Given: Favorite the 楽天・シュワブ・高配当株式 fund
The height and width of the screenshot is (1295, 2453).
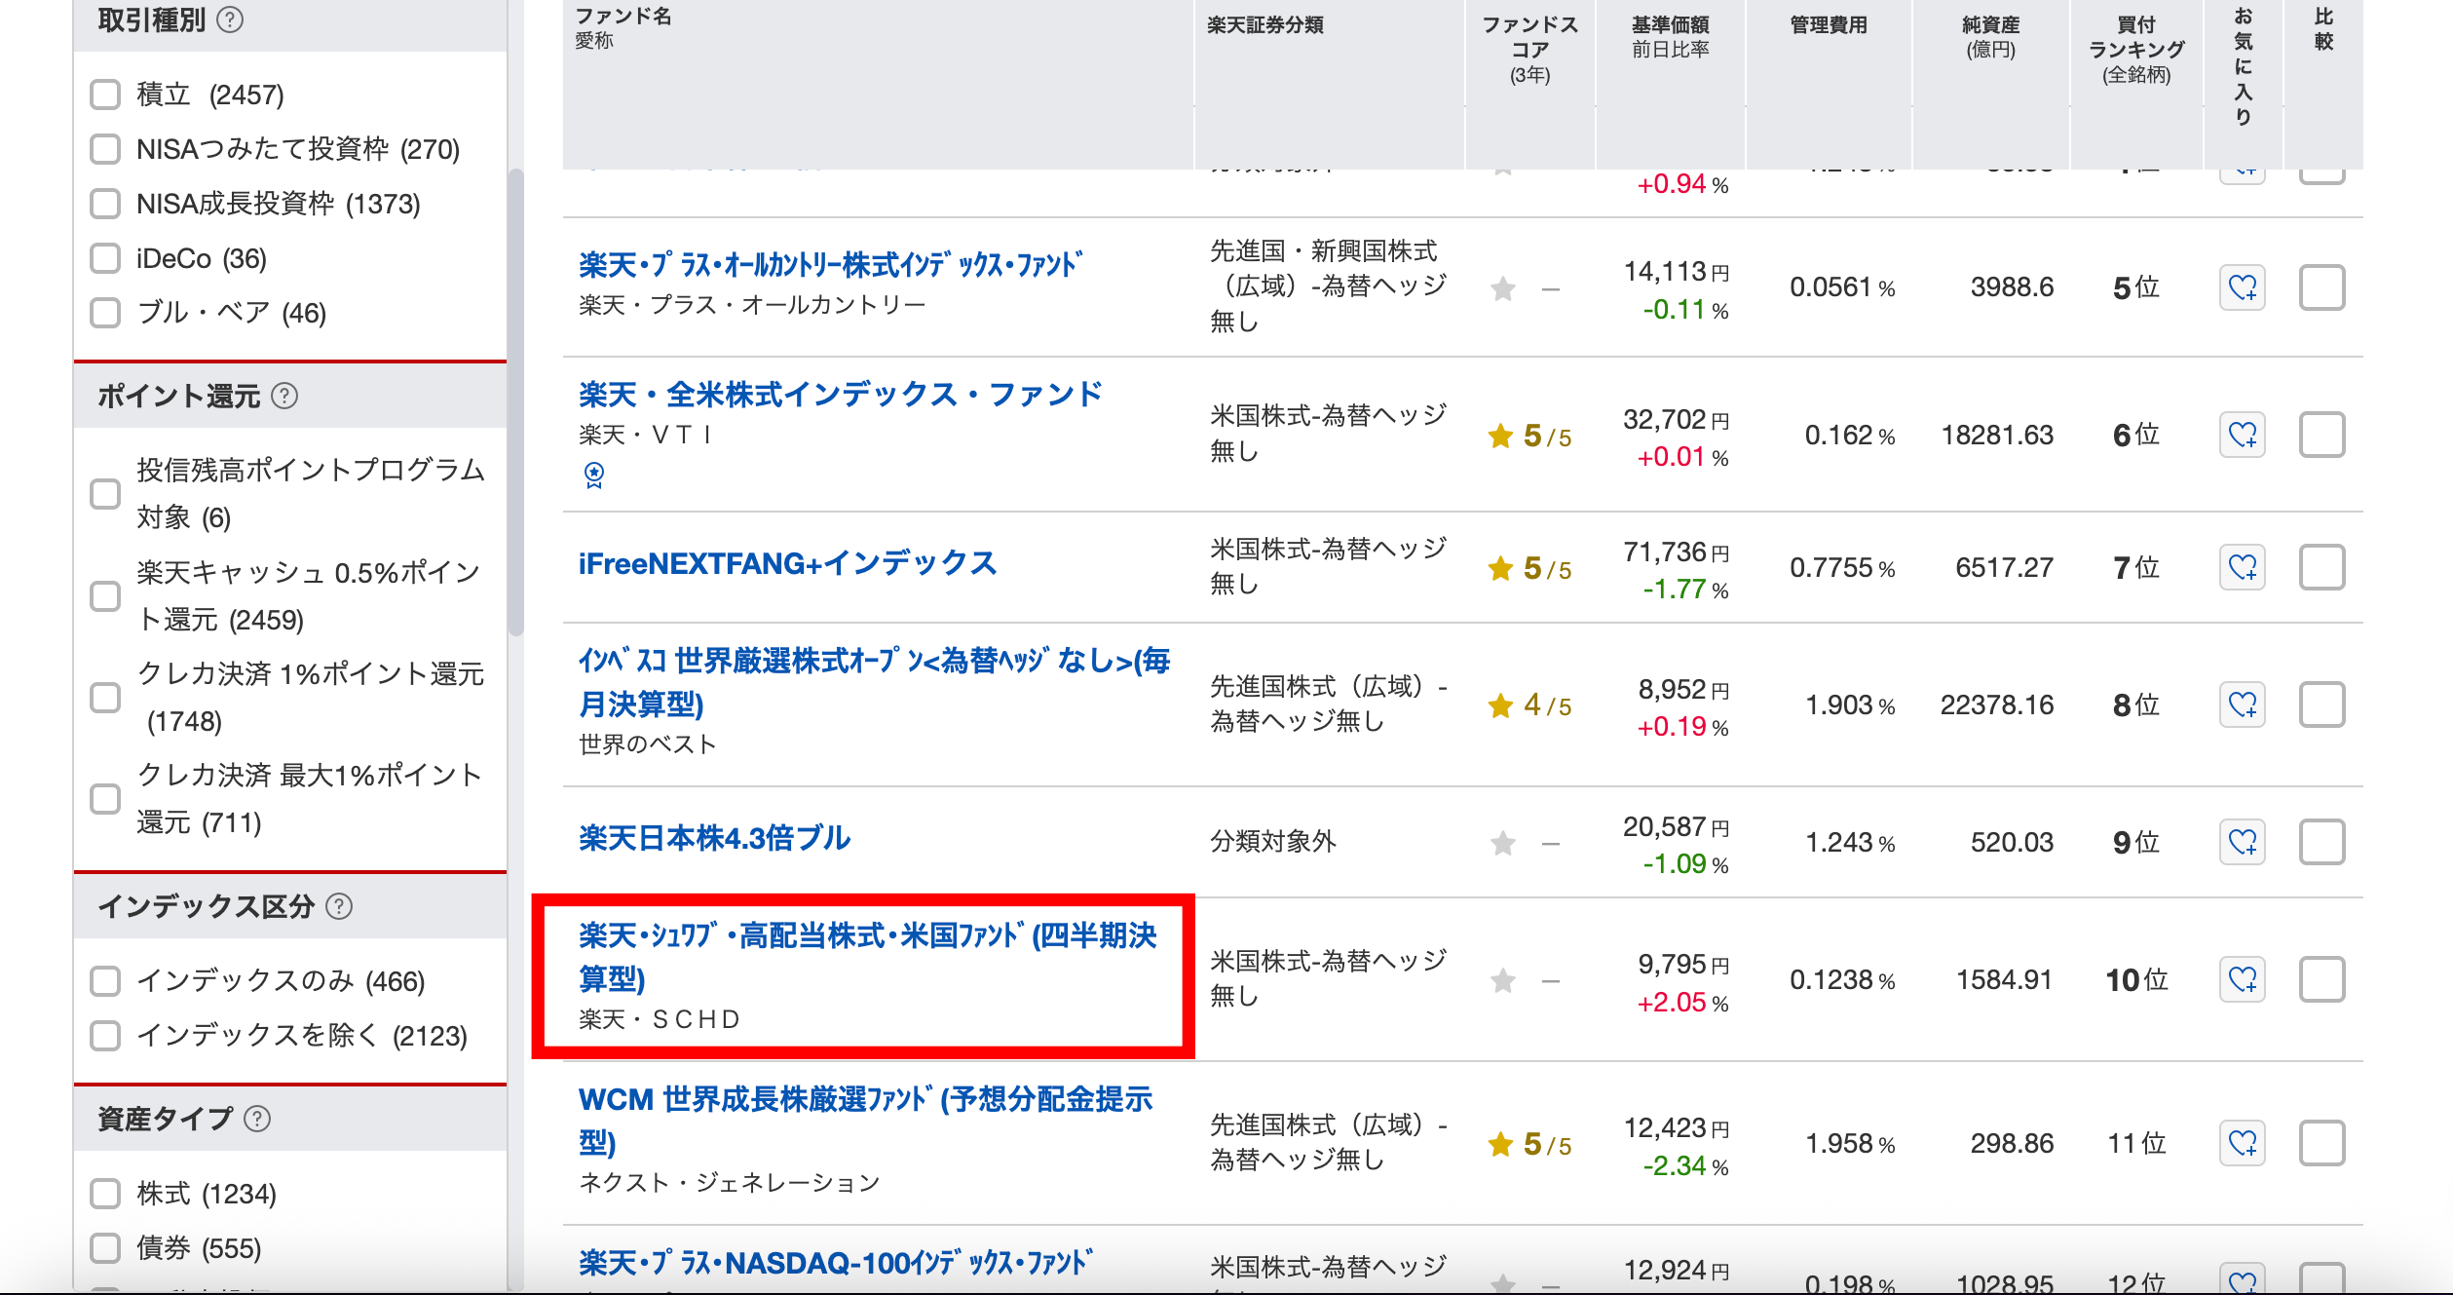Looking at the screenshot, I should click(x=2242, y=979).
